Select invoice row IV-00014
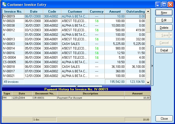 [x=74, y=48]
